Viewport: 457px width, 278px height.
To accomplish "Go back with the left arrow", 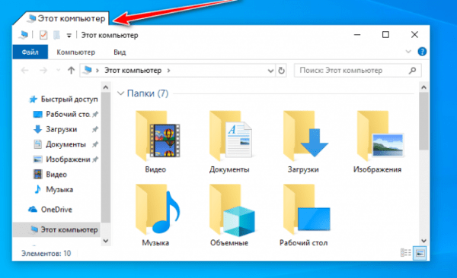I will click(25, 71).
